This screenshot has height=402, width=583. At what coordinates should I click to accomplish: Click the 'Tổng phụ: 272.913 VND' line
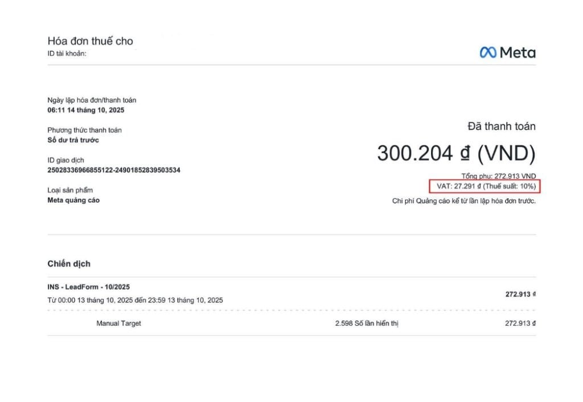point(499,176)
